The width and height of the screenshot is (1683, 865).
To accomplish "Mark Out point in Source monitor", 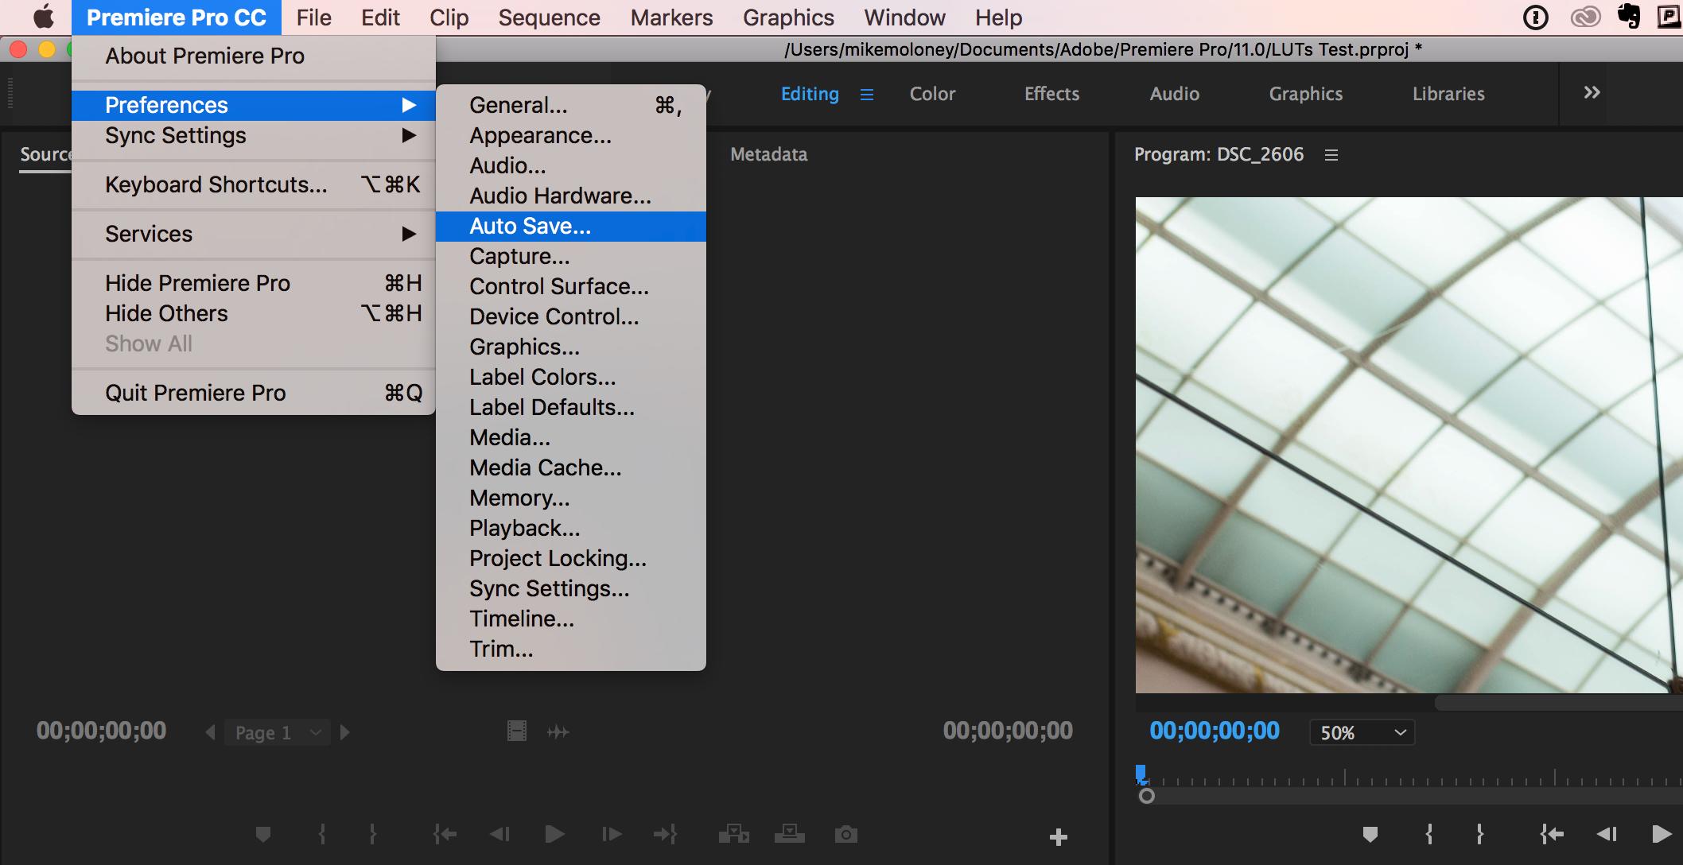I will 372,834.
